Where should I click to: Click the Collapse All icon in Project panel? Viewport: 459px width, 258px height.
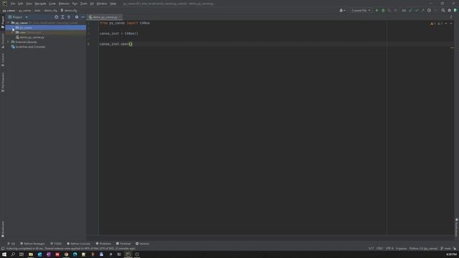[x=69, y=17]
